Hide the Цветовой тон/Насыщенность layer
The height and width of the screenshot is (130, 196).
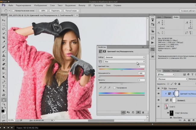coord(159,94)
